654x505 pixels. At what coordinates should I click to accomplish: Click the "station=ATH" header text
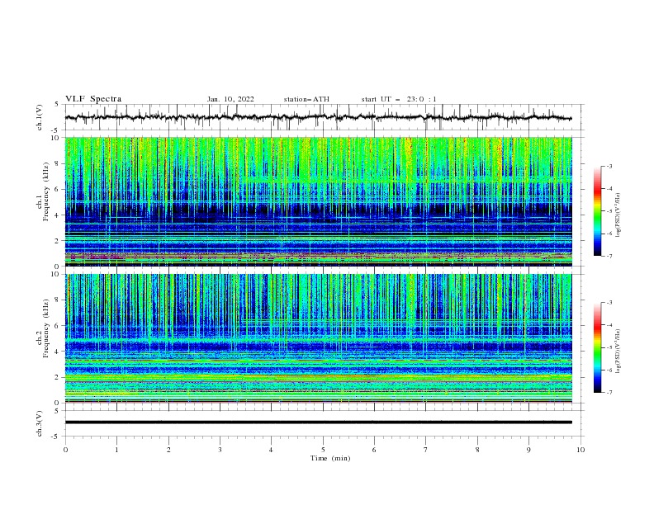tap(306, 99)
